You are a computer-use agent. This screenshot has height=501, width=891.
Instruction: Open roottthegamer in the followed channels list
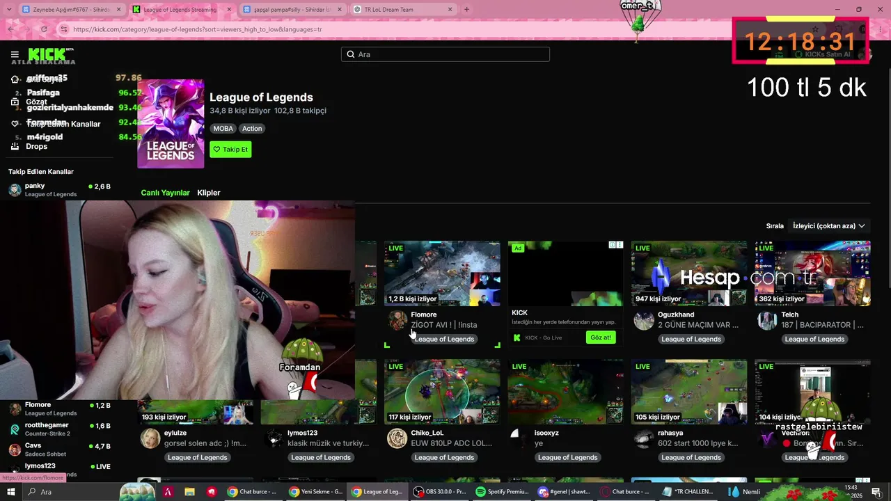tap(60, 429)
